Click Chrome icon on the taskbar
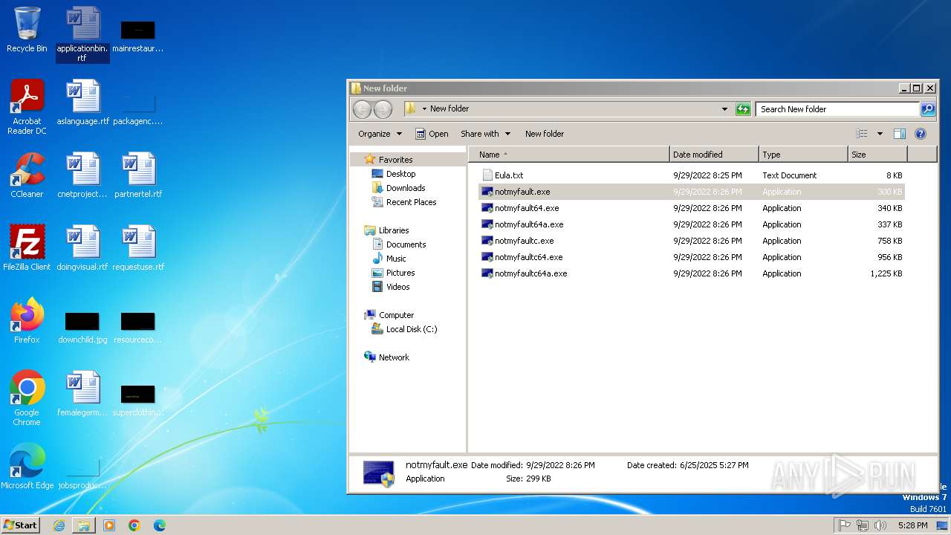This screenshot has height=535, width=951. pyautogui.click(x=134, y=525)
